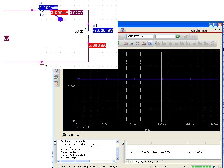Image resolution: width=224 pixels, height=168 pixels.
Task: Click the sidebar icon with the green arrow
Action: 56,77
